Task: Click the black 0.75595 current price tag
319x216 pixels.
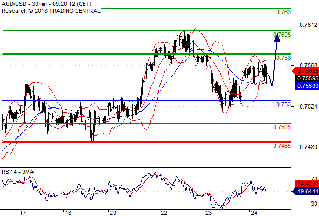Action: point(307,78)
